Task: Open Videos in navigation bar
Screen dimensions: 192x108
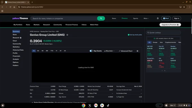Action: [84, 25]
